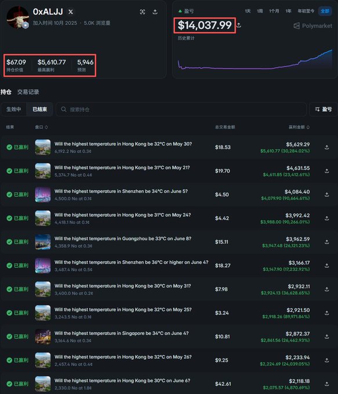Click the Hong Kong 30°C May 31 thumbnail
338x394 pixels.
tap(43, 289)
